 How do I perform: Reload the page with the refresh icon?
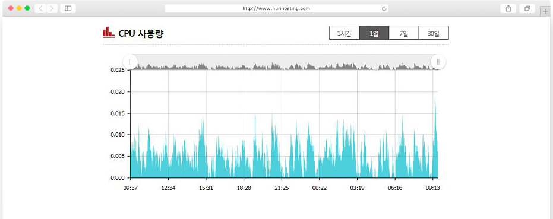pos(384,8)
